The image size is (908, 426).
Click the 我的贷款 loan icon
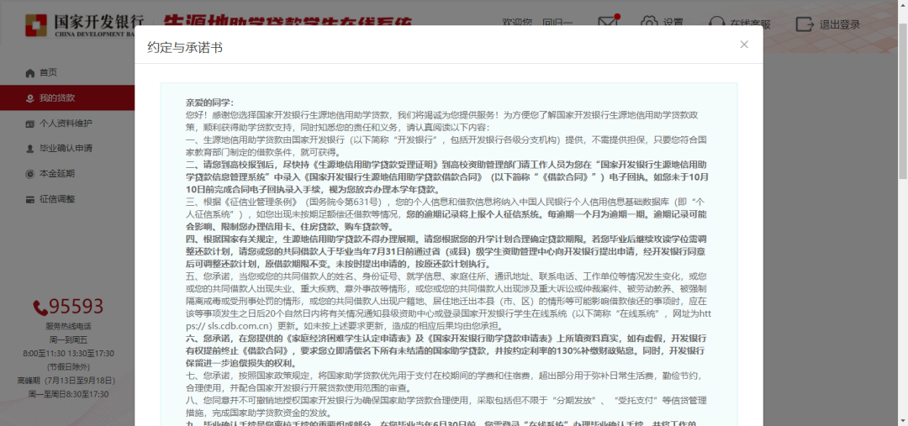[30, 98]
